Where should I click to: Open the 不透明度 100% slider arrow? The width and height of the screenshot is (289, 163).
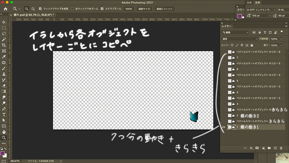281,39
